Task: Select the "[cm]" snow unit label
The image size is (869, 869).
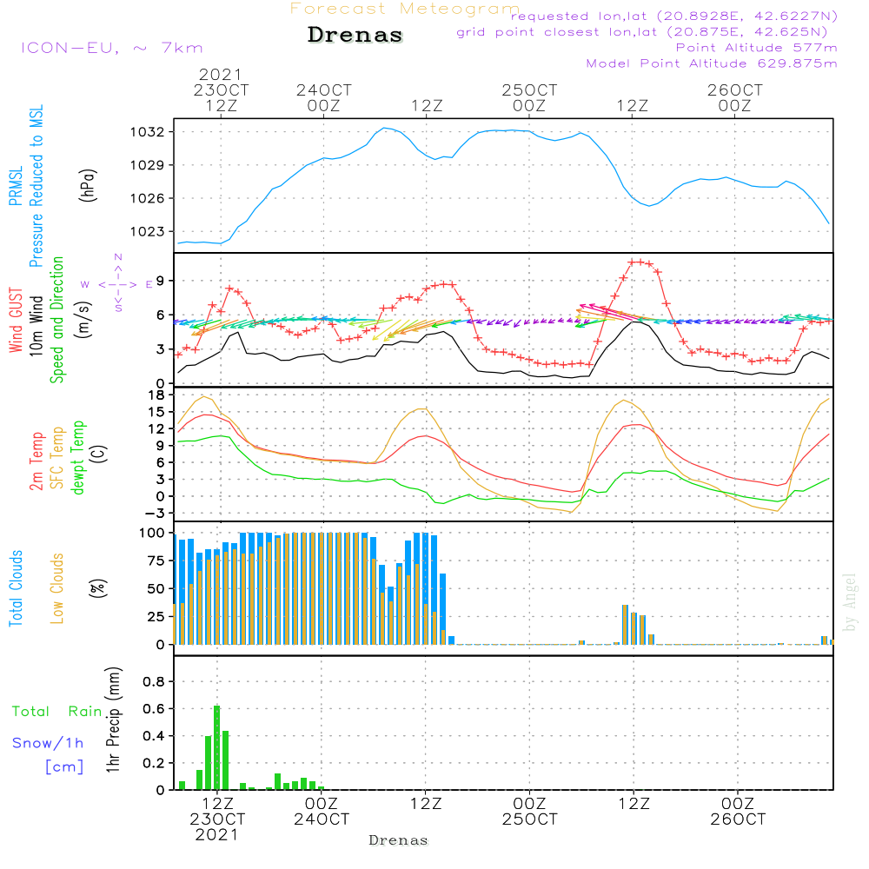Action: (x=64, y=766)
